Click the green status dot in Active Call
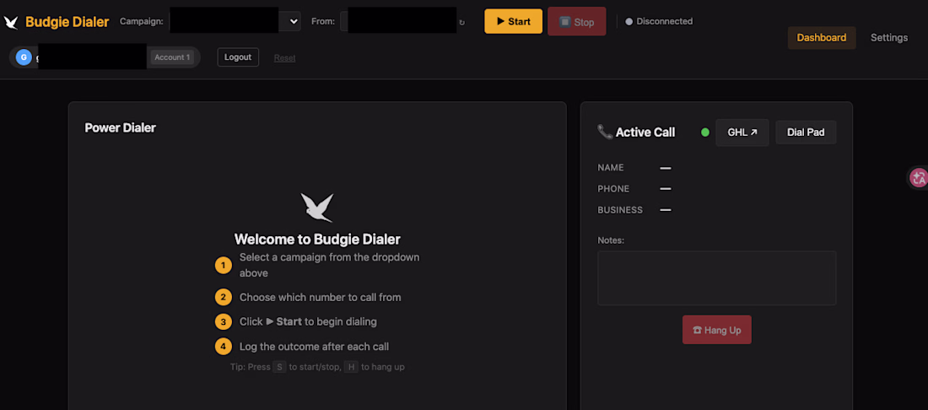928x410 pixels. click(x=705, y=132)
